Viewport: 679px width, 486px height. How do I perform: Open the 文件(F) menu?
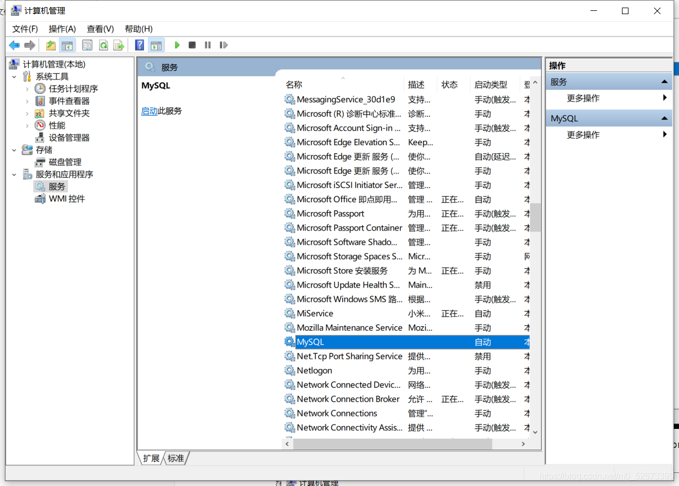pyautogui.click(x=25, y=29)
